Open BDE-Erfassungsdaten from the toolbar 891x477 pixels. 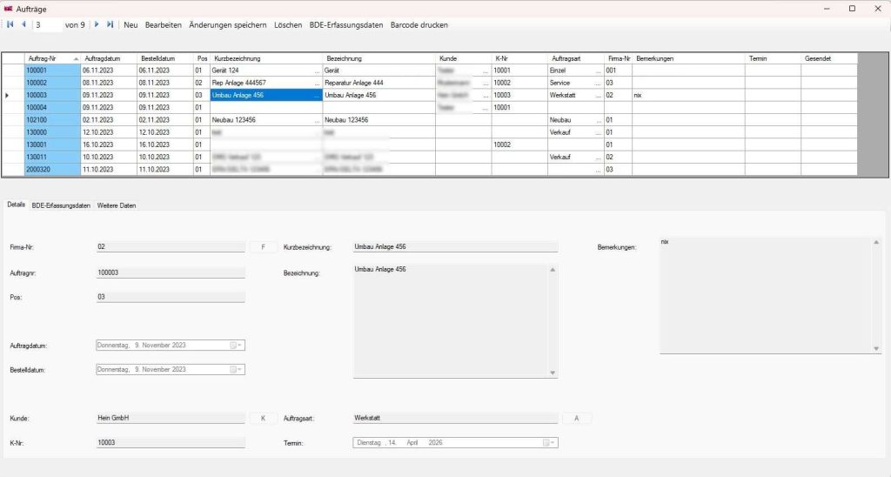point(346,25)
